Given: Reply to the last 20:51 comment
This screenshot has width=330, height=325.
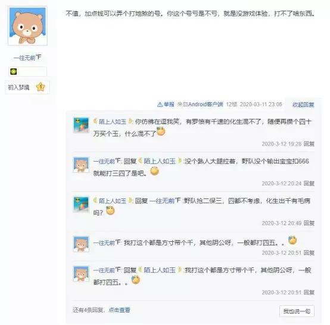Looking at the screenshot, I should coord(309,292).
